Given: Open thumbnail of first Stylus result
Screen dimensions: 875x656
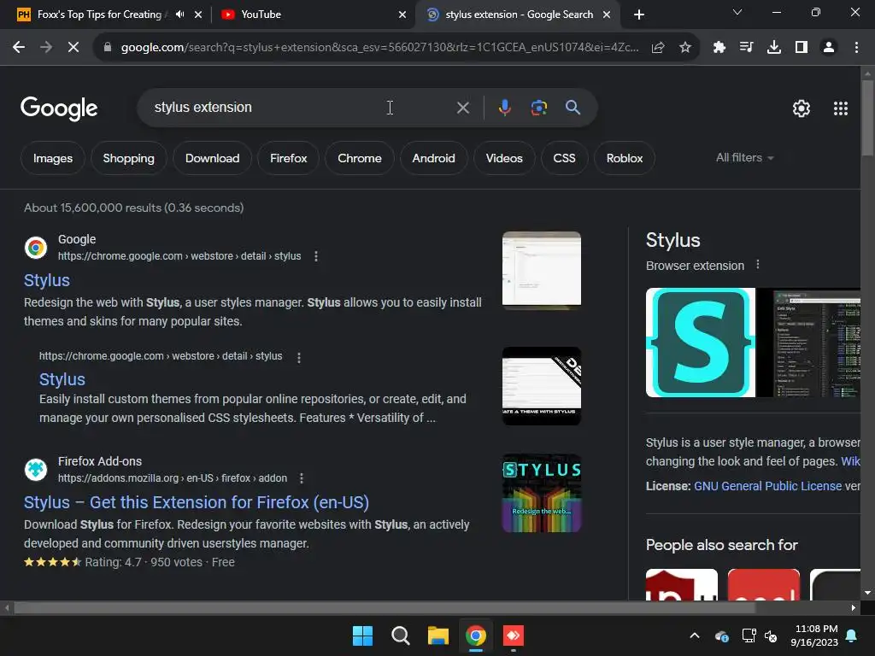Looking at the screenshot, I should [x=541, y=271].
